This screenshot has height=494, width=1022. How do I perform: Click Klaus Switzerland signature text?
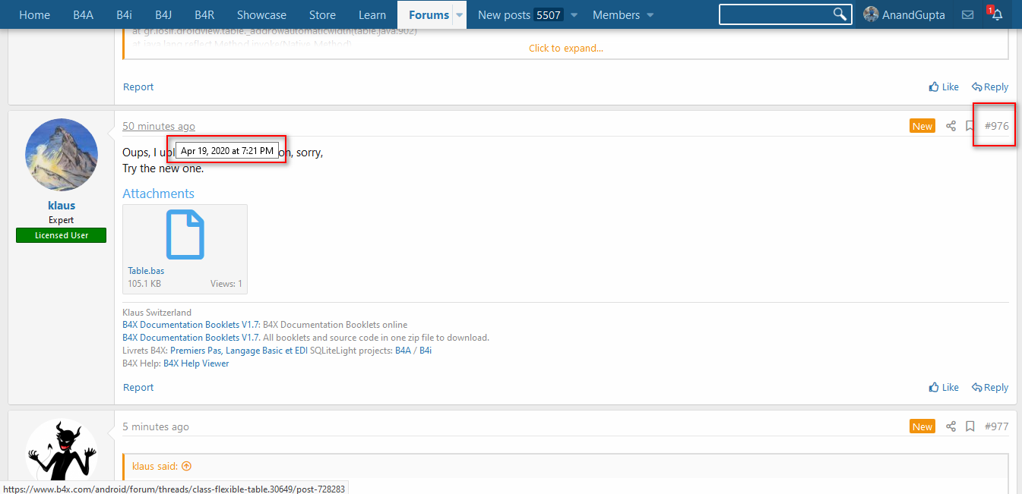157,312
